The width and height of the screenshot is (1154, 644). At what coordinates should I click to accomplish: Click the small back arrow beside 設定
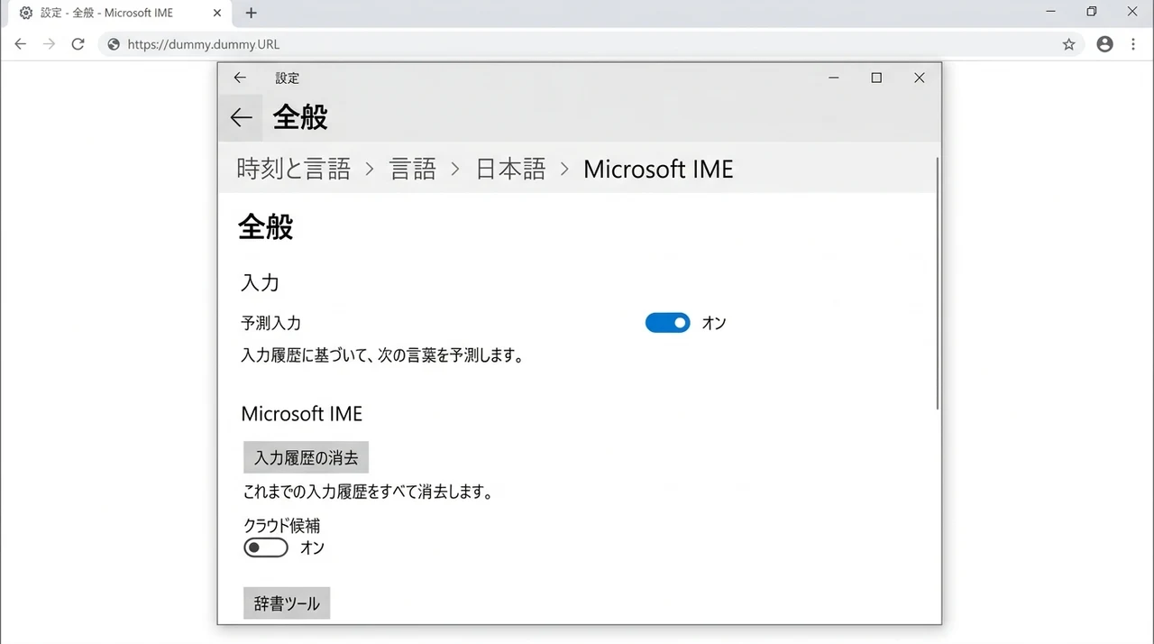click(240, 78)
